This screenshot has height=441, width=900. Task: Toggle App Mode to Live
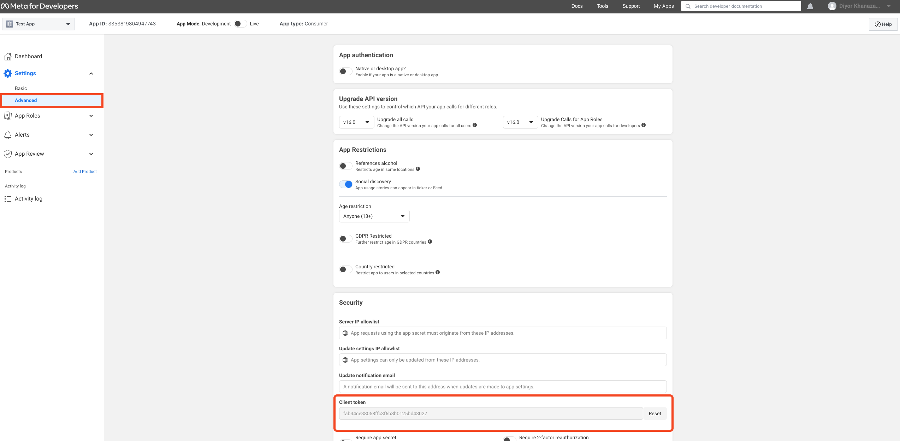pyautogui.click(x=240, y=24)
